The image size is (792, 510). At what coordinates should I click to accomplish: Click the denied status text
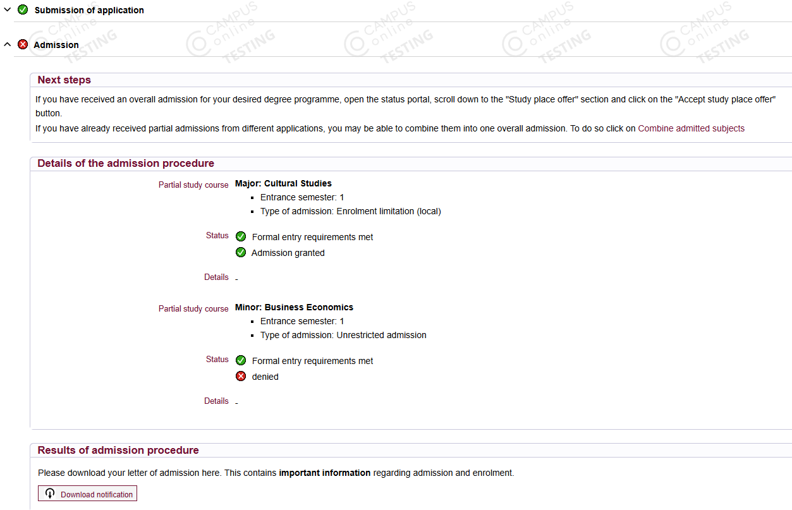pyautogui.click(x=265, y=377)
